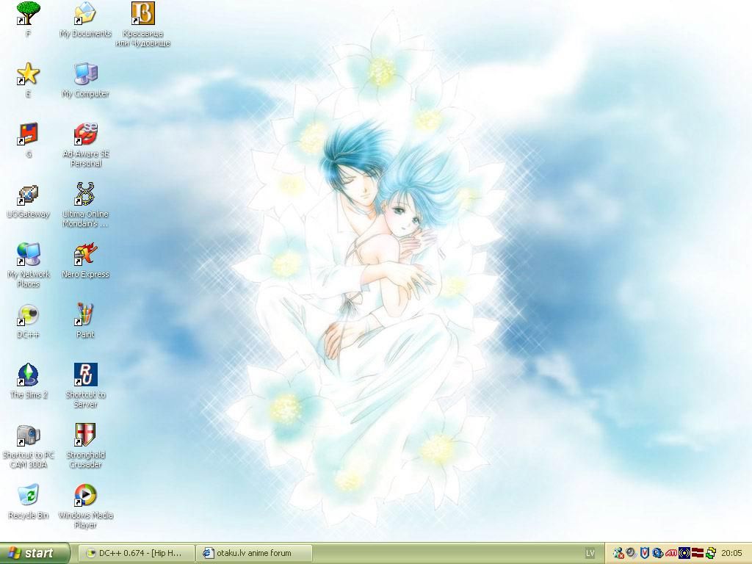Select the Stronghold Crusader shortcut

(85, 435)
